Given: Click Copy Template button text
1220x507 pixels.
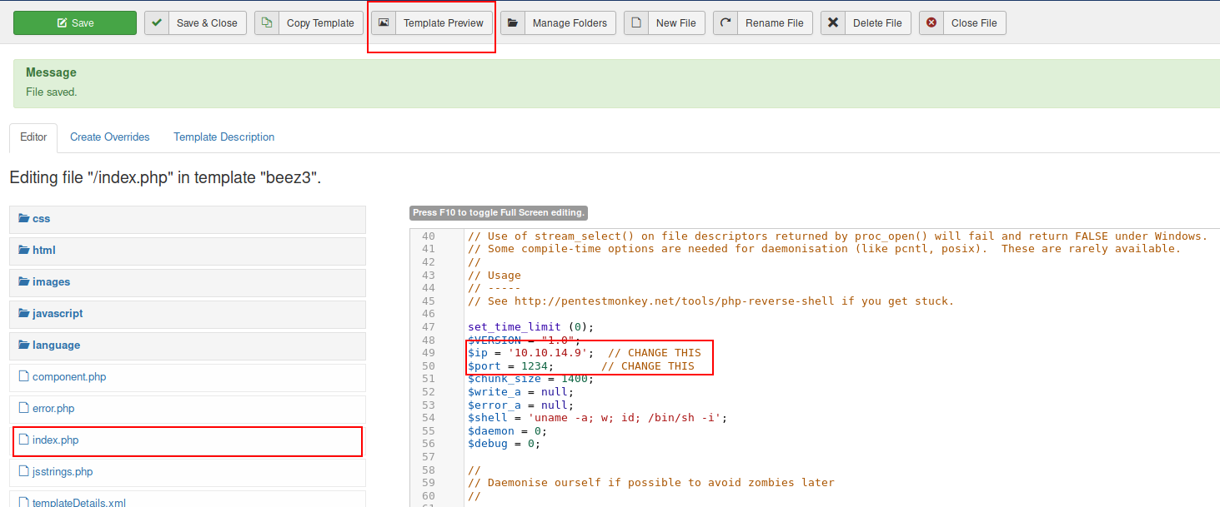Looking at the screenshot, I should click(x=320, y=23).
